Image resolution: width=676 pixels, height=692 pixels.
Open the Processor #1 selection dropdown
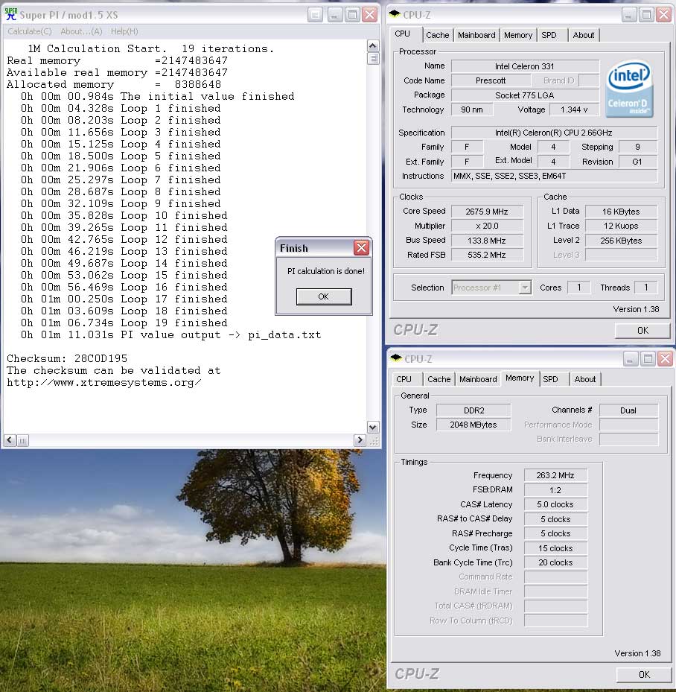point(524,288)
